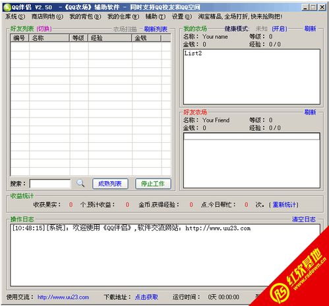Refresh the 好友农场 panel

[311, 112]
